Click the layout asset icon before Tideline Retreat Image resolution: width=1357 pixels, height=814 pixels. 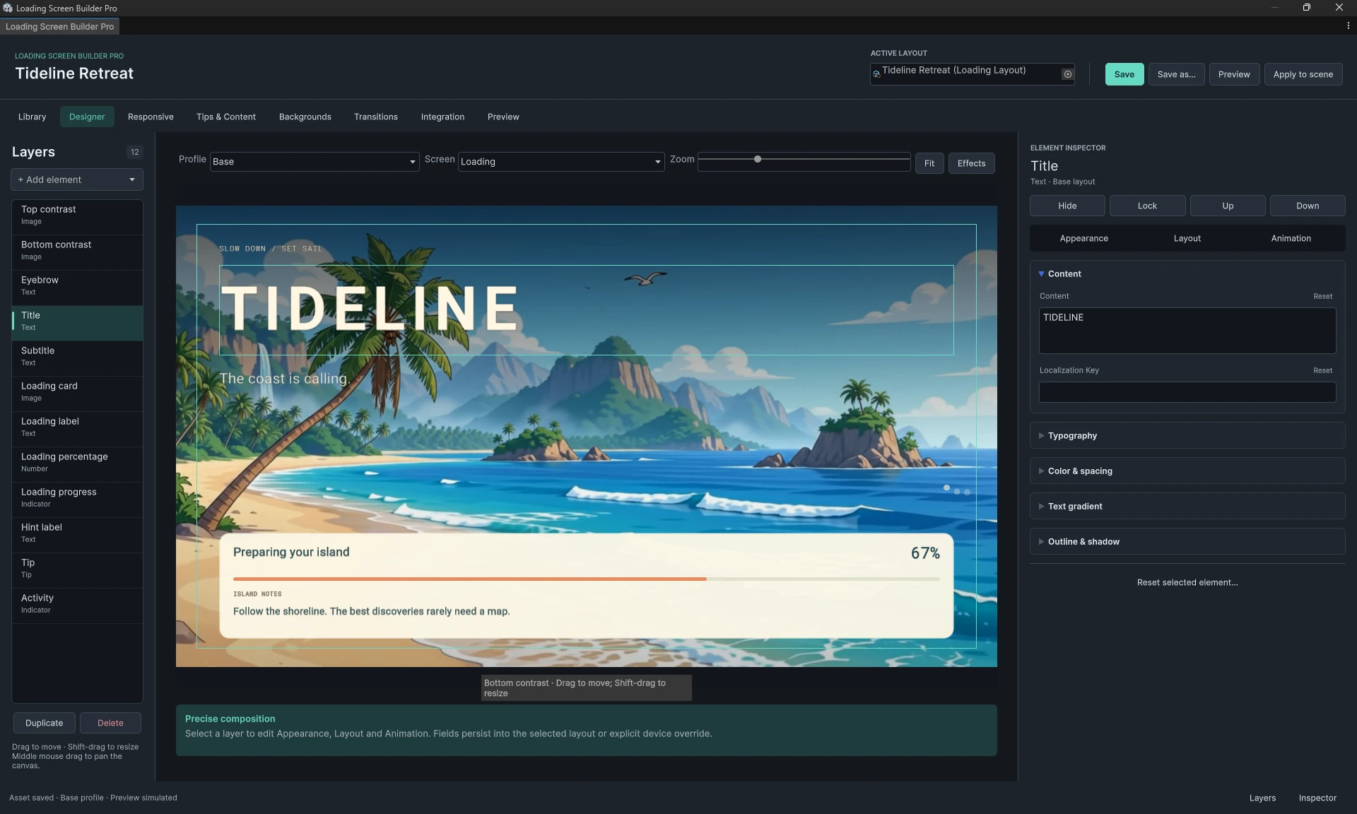(x=876, y=74)
